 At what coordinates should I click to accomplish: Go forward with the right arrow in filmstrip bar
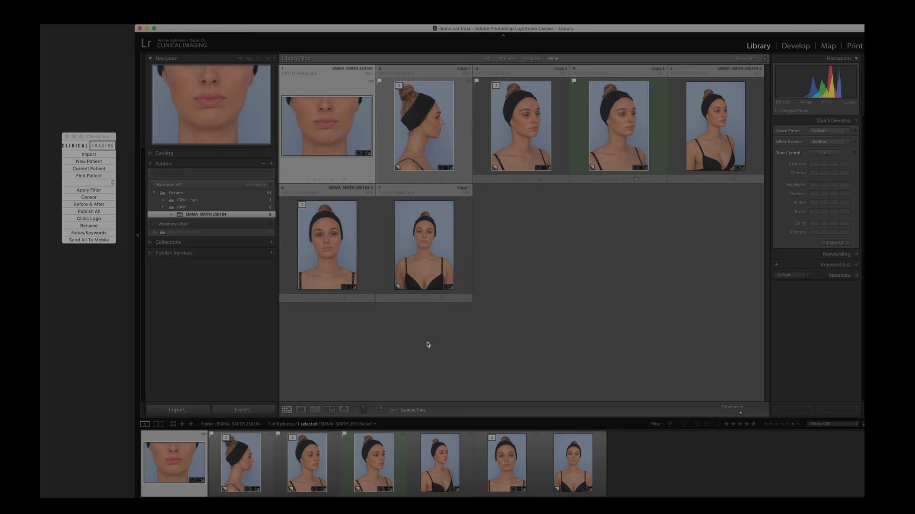191,424
